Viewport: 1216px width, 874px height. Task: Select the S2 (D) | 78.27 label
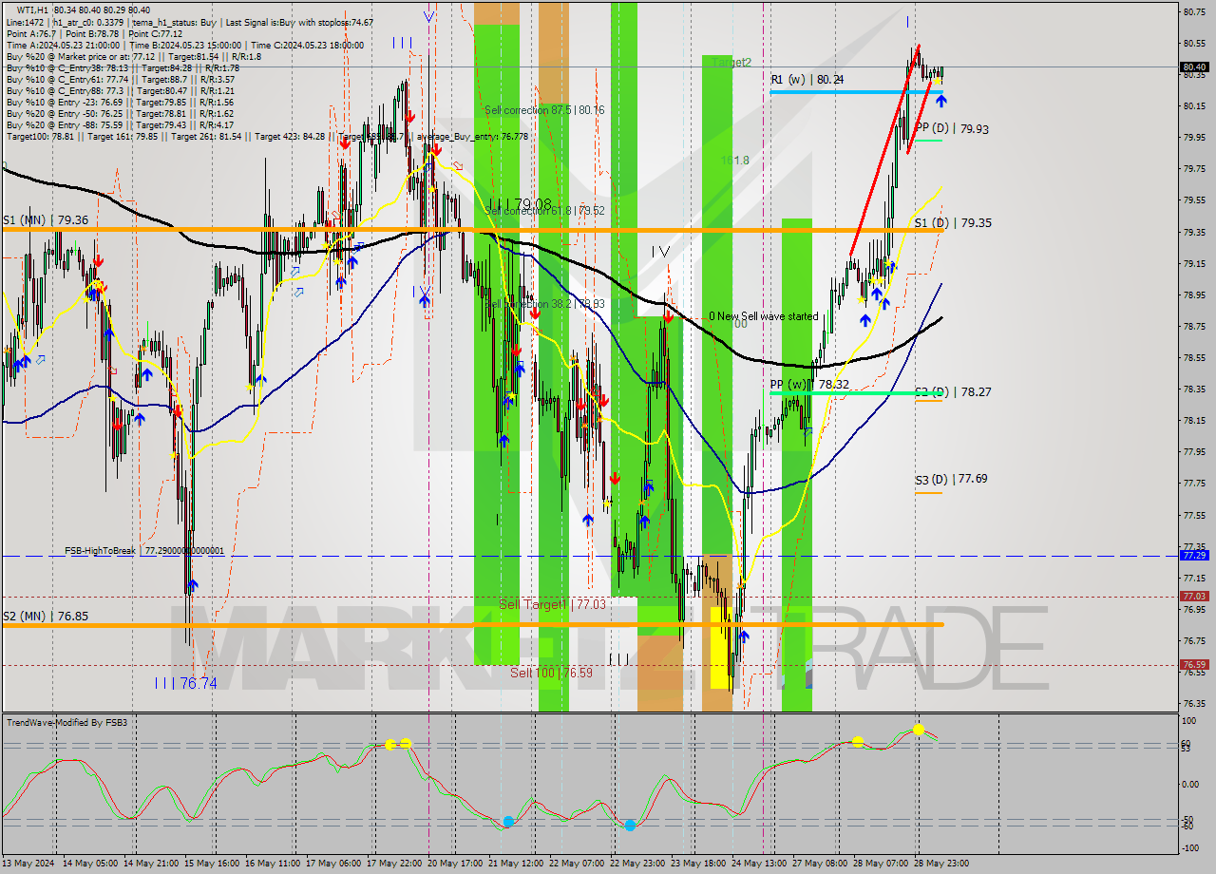tap(954, 390)
